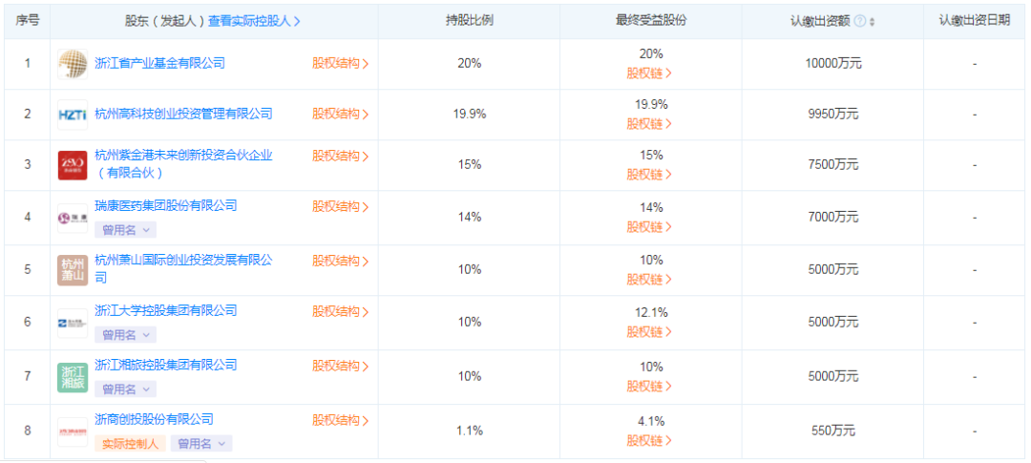This screenshot has height=463, width=1031.
Task: Click the 浙商创投 logo icon
Action: 73,431
